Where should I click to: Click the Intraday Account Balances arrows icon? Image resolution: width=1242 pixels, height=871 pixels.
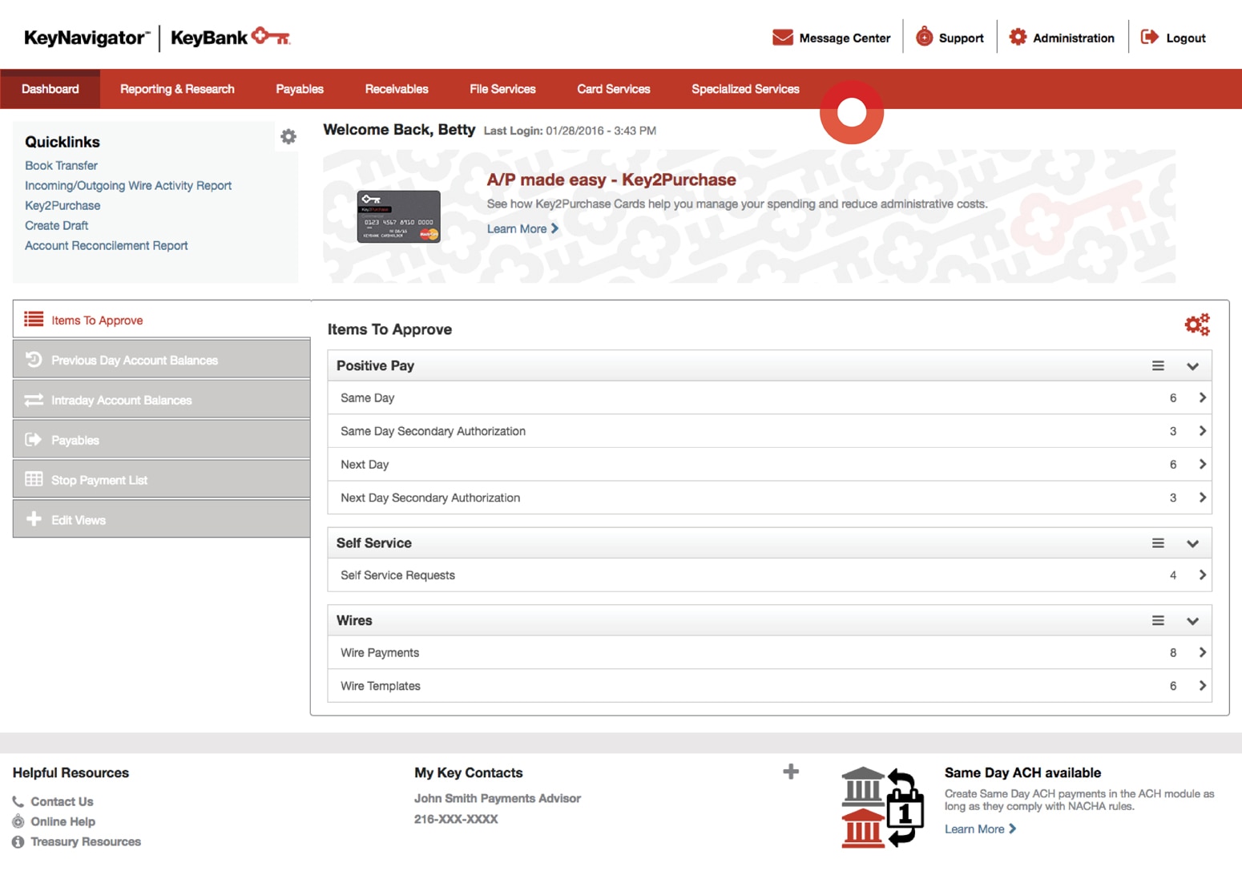click(x=34, y=400)
